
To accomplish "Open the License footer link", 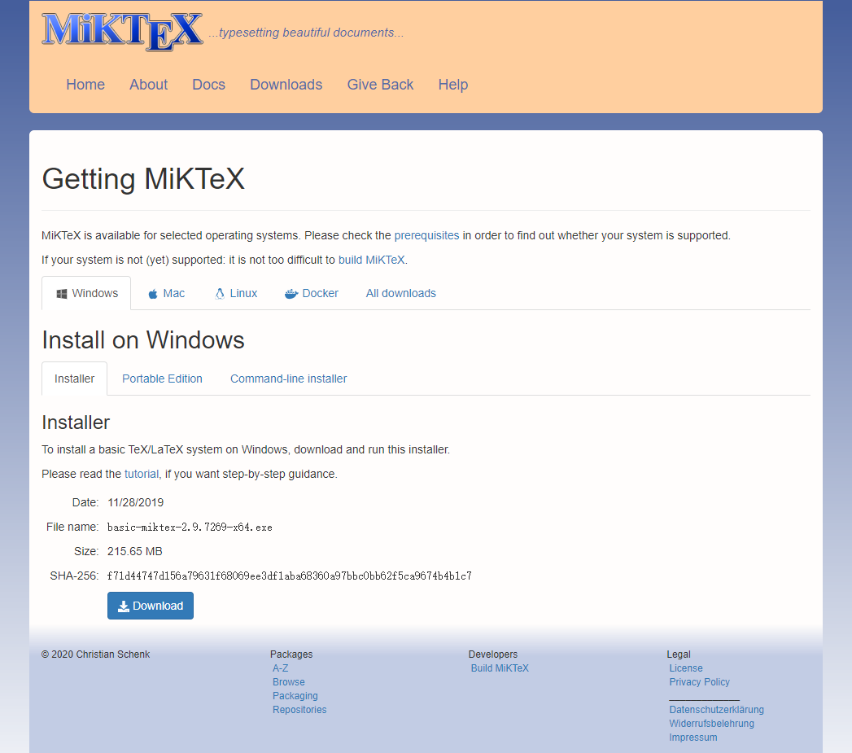I will pyautogui.click(x=686, y=668).
